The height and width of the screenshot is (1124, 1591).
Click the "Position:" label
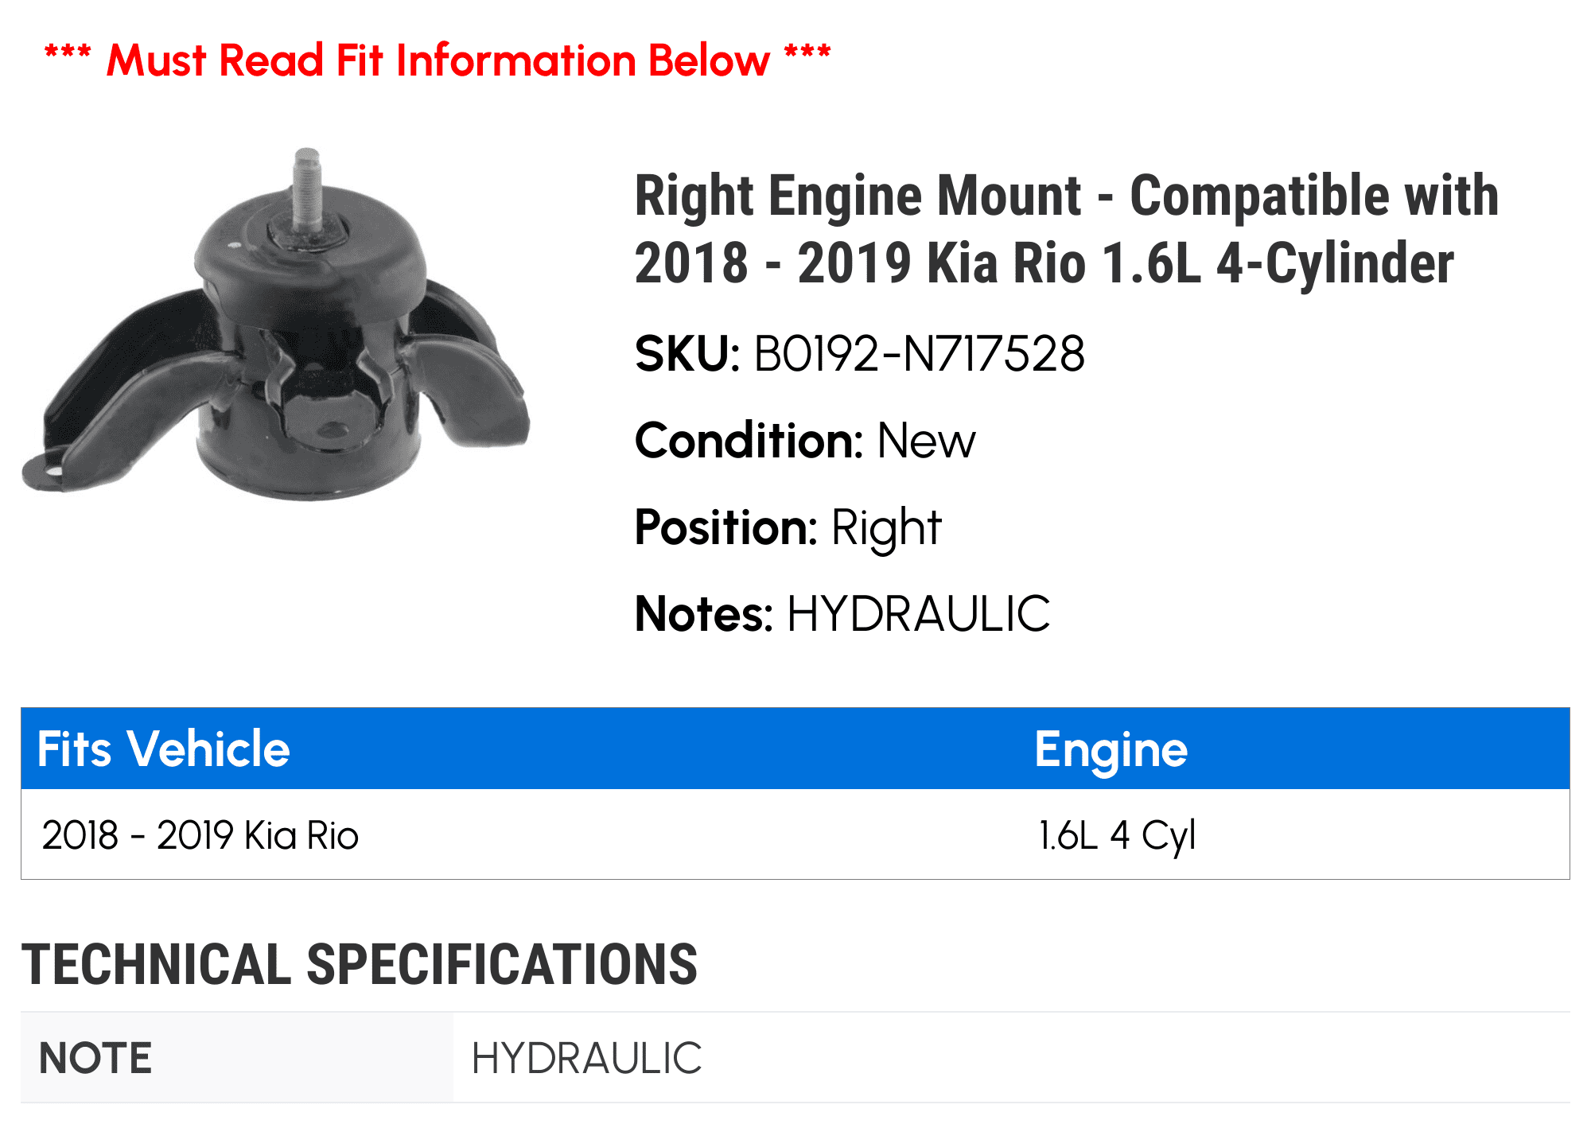(725, 527)
